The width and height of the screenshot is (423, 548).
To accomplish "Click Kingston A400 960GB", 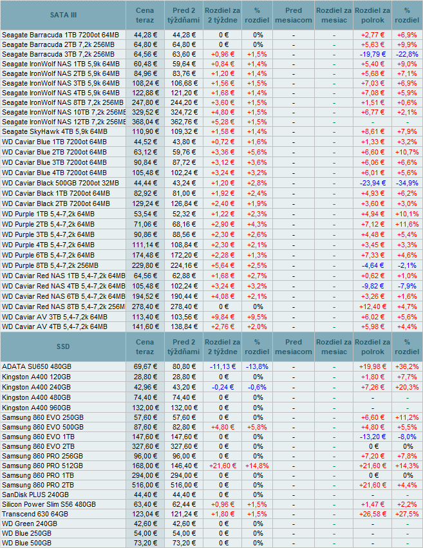I will coord(36,408).
